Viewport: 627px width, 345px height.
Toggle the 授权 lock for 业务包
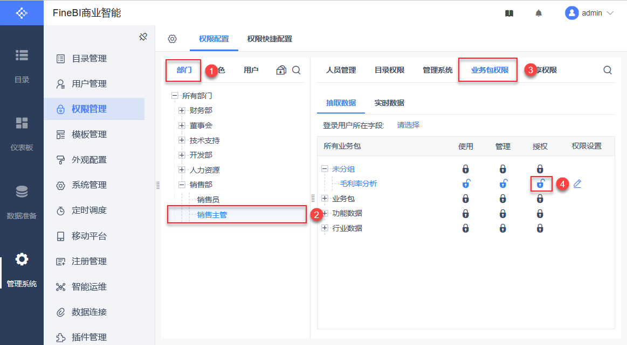pyautogui.click(x=540, y=199)
